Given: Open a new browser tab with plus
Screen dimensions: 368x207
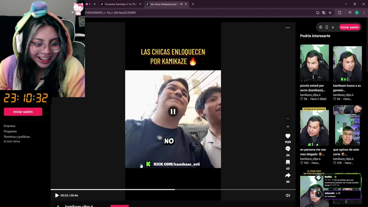Looking at the screenshot, I should (x=193, y=4).
